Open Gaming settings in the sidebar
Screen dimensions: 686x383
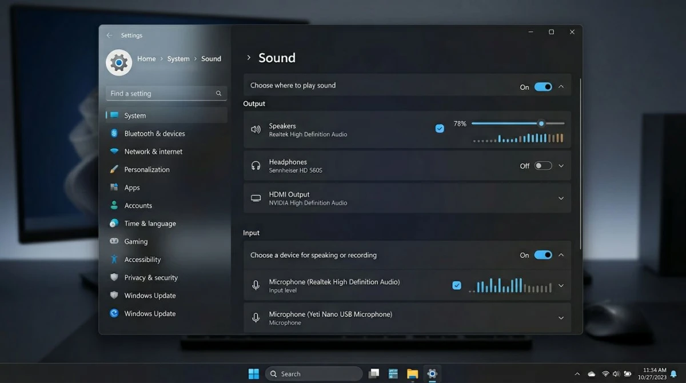pos(167,241)
